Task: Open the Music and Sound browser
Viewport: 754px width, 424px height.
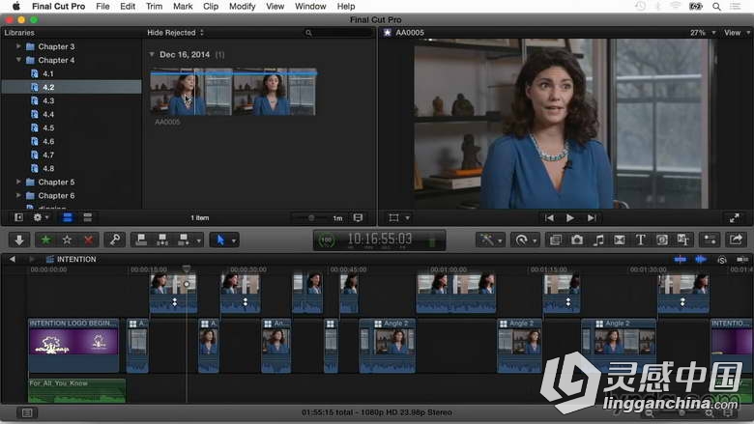Action: (x=597, y=240)
